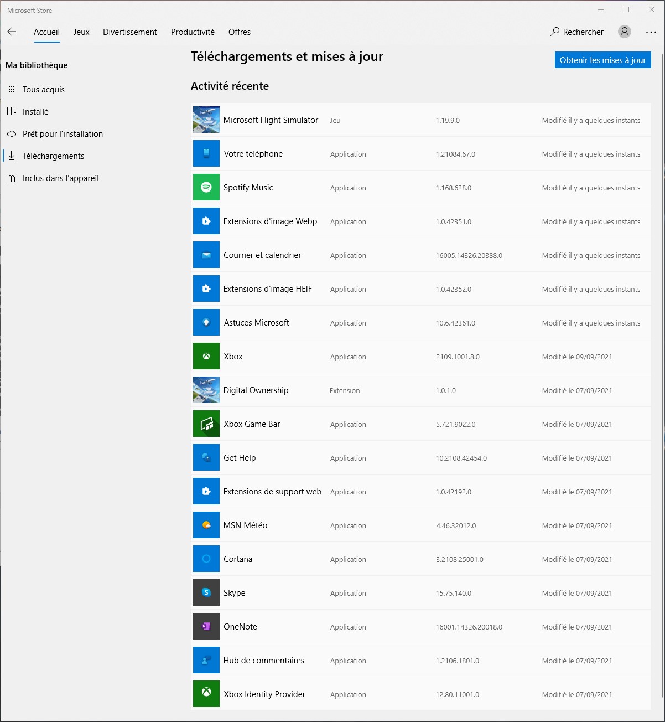Switch to the Jeux tab
Image resolution: width=665 pixels, height=722 pixels.
(x=81, y=32)
